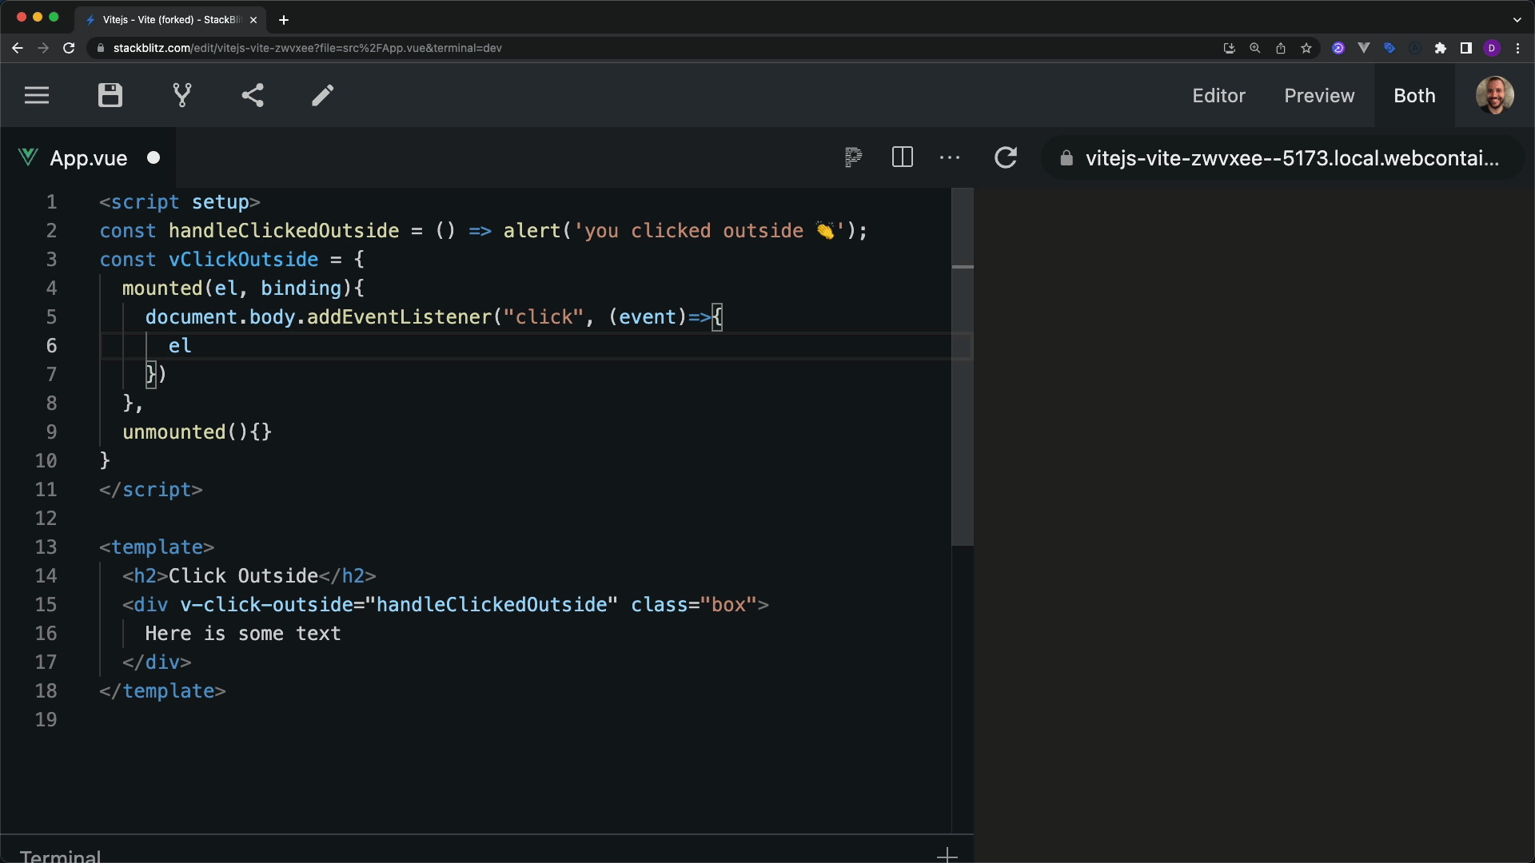Switch to Editor only view
Screen dimensions: 1535x863
point(1218,96)
